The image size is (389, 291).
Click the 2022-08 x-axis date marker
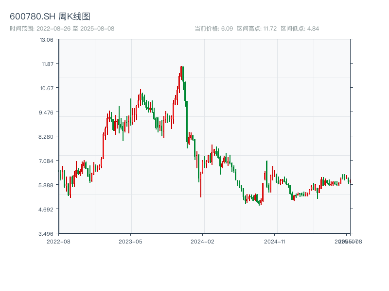point(58,241)
